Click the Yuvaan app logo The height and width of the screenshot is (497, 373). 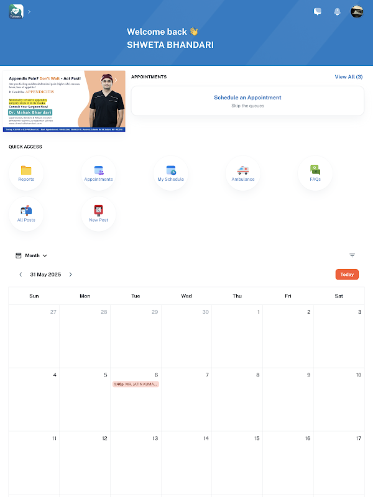coord(16,11)
